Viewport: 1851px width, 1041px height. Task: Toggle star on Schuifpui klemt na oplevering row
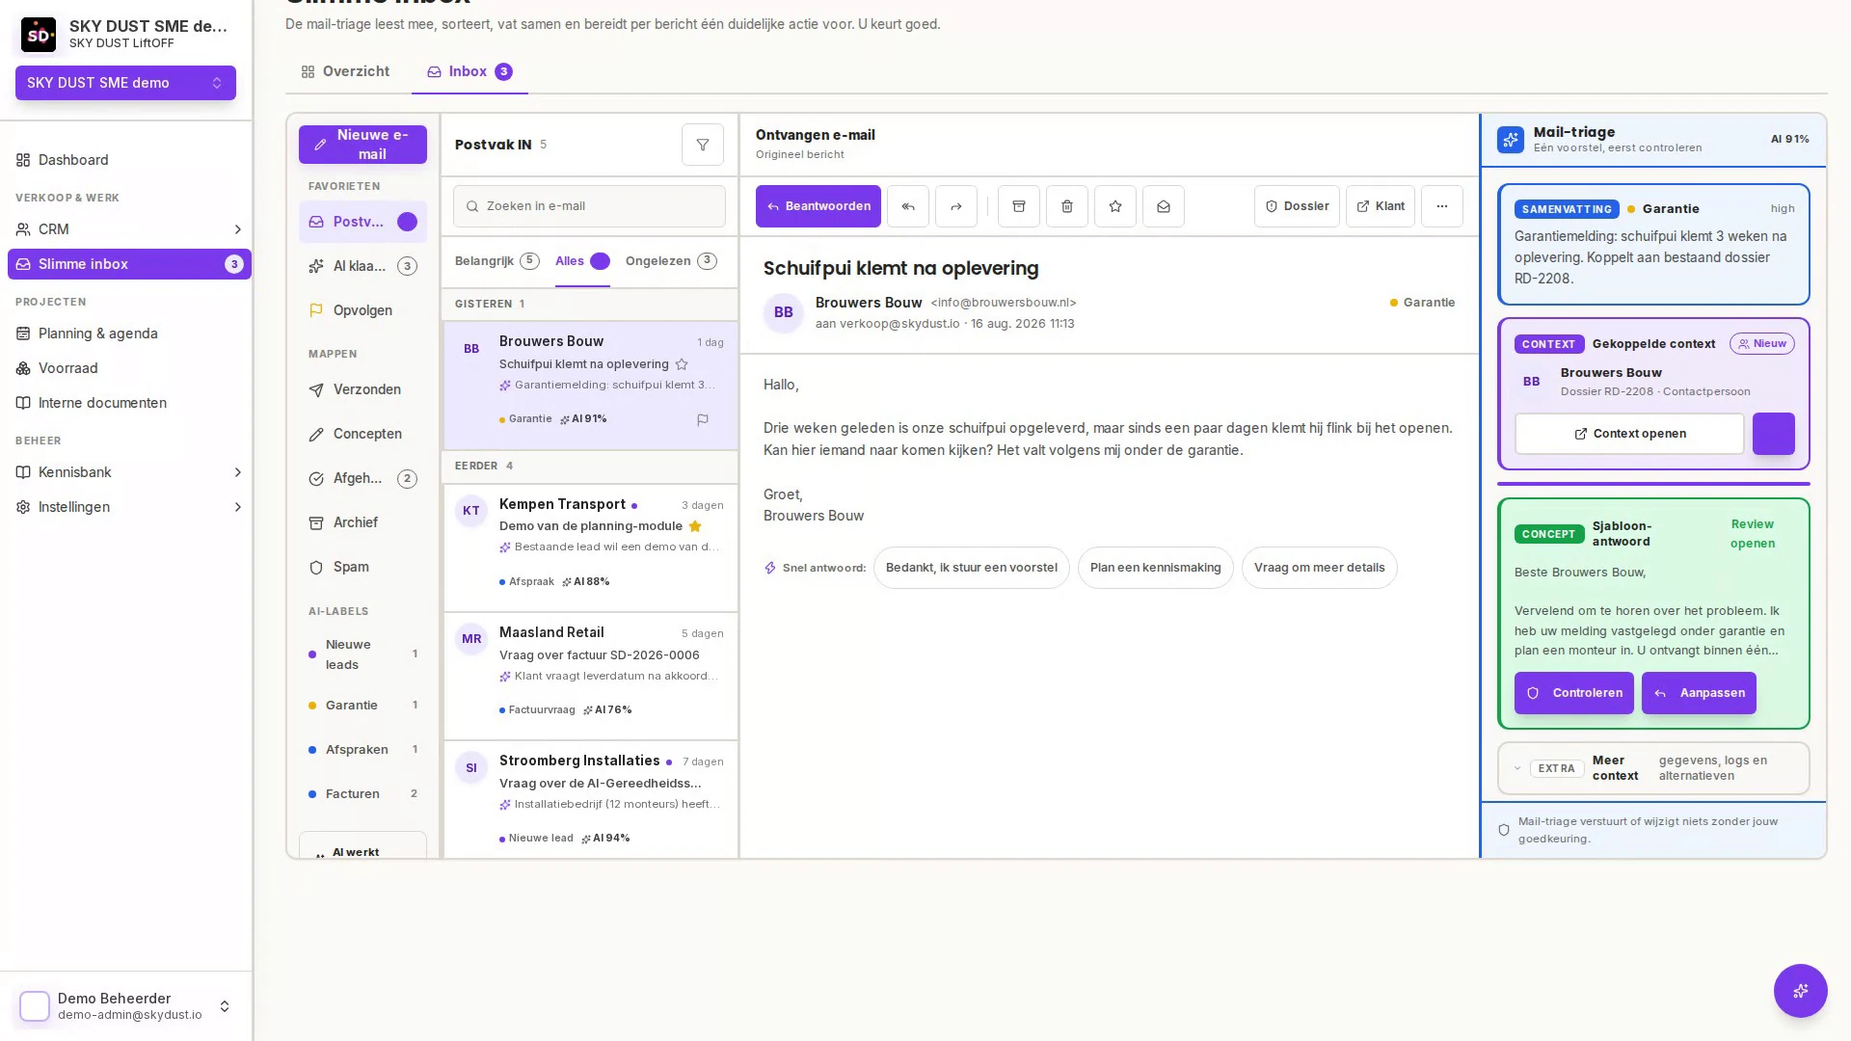coord(682,364)
